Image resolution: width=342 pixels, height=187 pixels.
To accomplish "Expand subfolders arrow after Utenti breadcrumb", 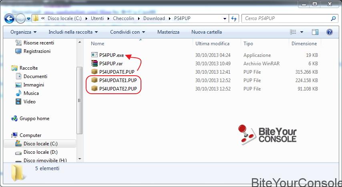I will (x=108, y=18).
